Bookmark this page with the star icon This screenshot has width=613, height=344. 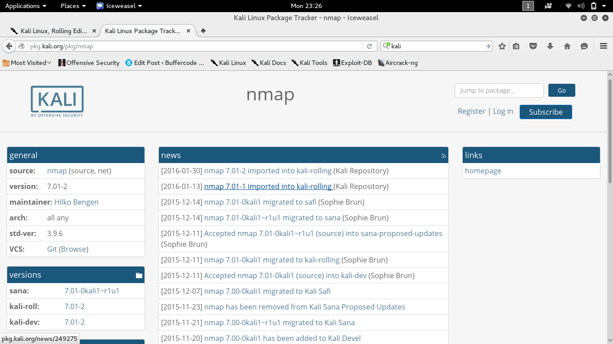[502, 46]
